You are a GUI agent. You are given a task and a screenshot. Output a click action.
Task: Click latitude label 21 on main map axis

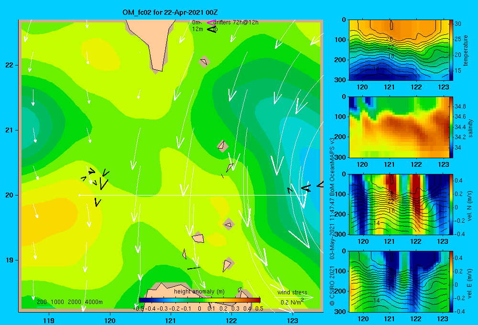tap(9, 130)
